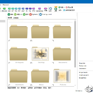Image resolution: width=93 pixels, height=93 pixels.
Task: Click the Image size label
Action: coord(82,63)
